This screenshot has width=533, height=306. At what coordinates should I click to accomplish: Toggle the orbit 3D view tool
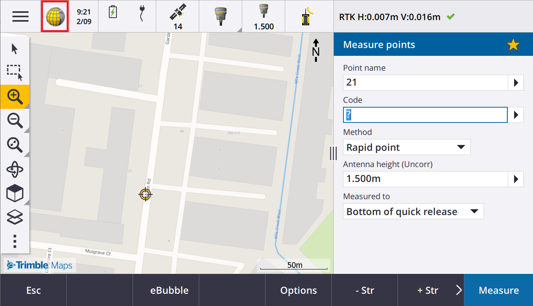[15, 169]
